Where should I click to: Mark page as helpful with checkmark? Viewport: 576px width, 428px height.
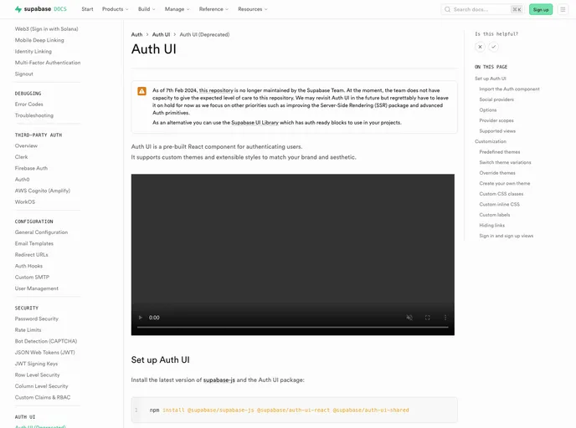(x=493, y=47)
